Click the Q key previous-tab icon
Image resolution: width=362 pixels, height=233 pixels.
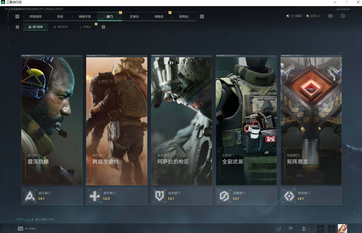(17, 16)
